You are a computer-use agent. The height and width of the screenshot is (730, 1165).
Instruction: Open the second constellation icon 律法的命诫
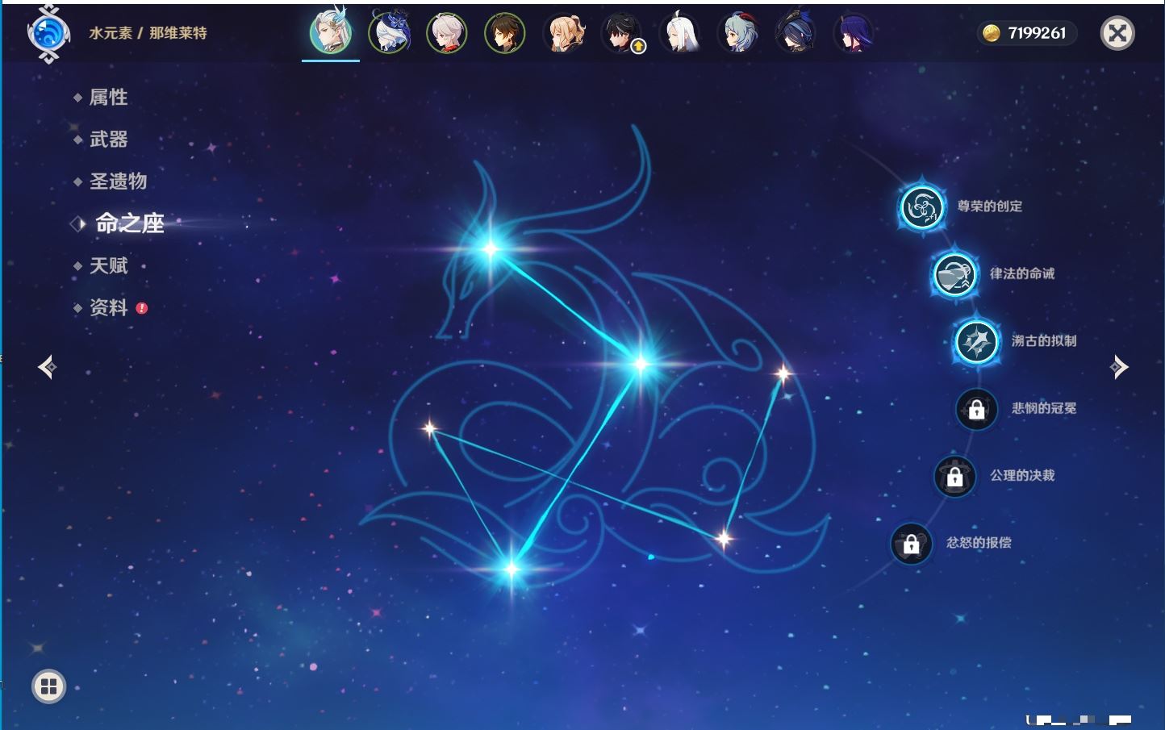[x=954, y=274]
